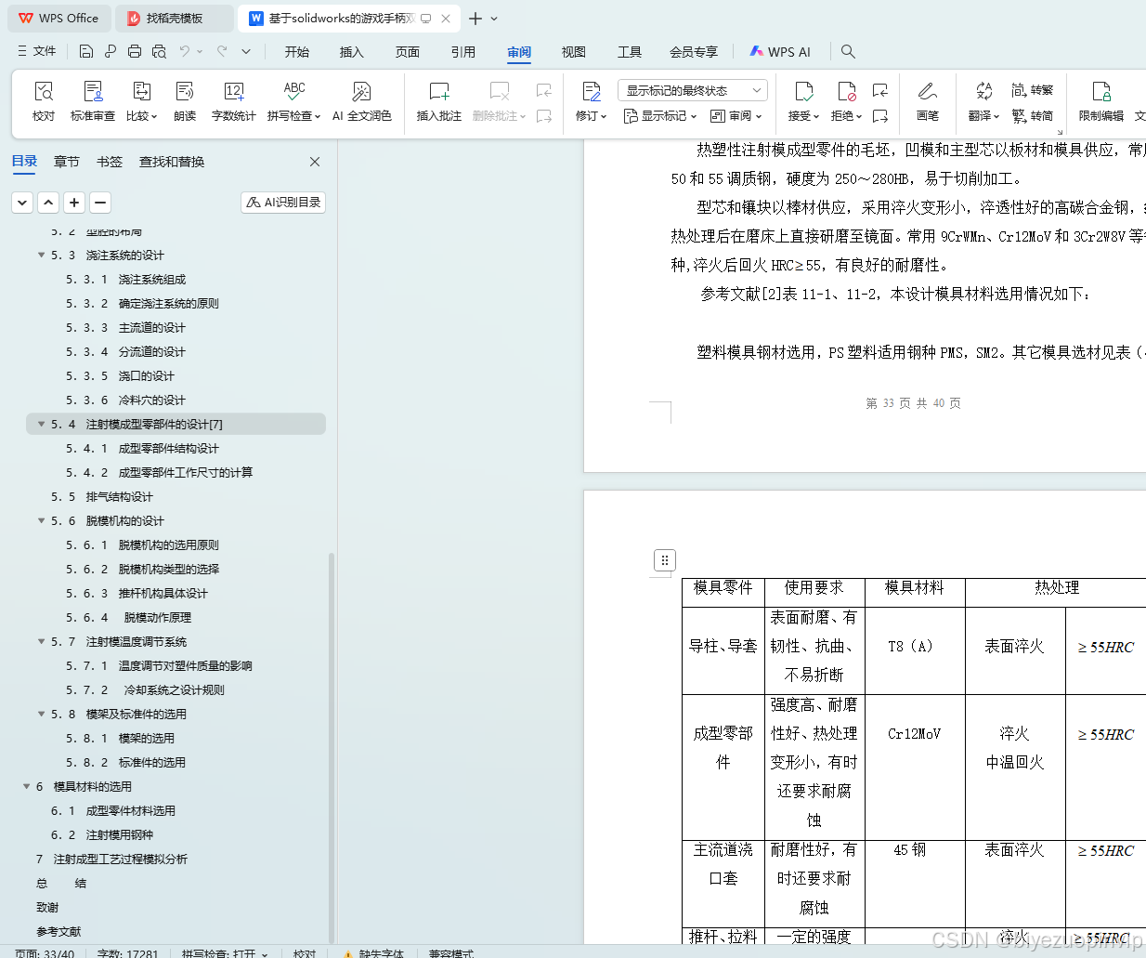Click the Save icon in quick access toolbar

pyautogui.click(x=86, y=51)
